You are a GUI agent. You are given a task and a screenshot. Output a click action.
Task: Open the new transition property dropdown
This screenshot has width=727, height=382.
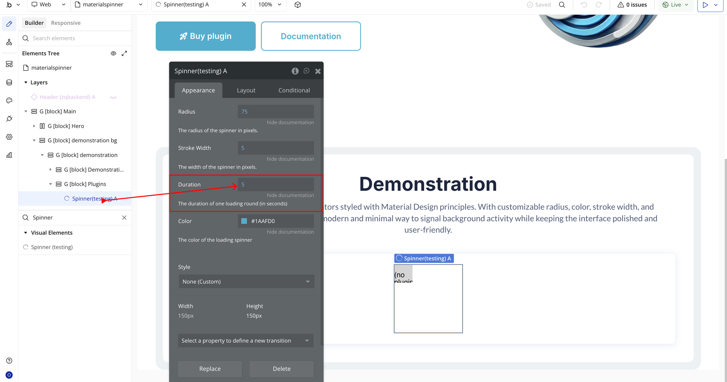pyautogui.click(x=246, y=341)
